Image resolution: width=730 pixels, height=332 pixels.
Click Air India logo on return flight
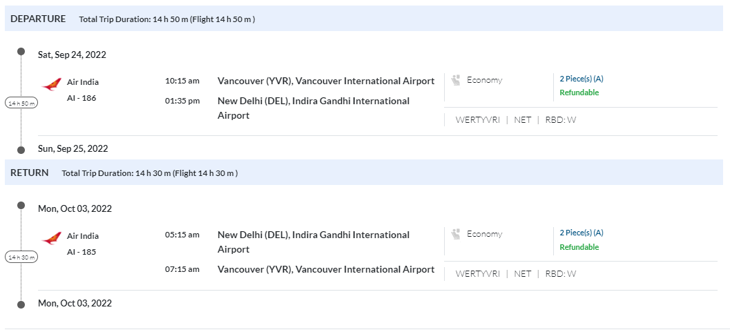(x=52, y=239)
